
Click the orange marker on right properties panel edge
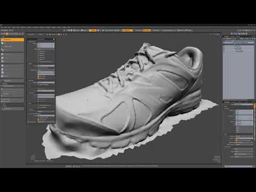click(x=255, y=106)
